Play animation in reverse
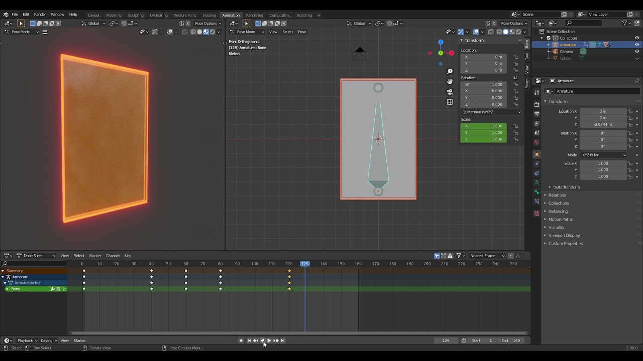This screenshot has width=643, height=361. (x=262, y=340)
